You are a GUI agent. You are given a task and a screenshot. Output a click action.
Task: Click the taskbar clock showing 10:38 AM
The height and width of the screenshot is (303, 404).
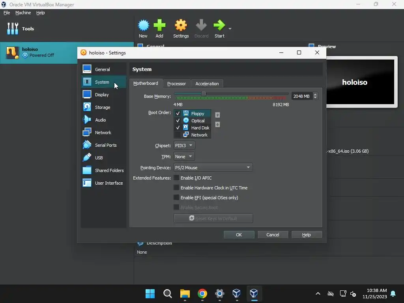(x=375, y=294)
